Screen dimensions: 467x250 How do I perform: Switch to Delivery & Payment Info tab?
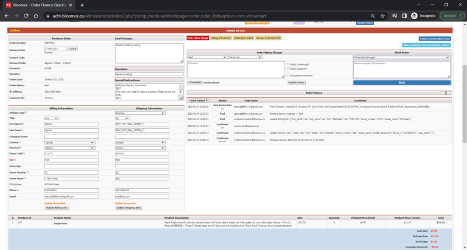tap(269, 38)
